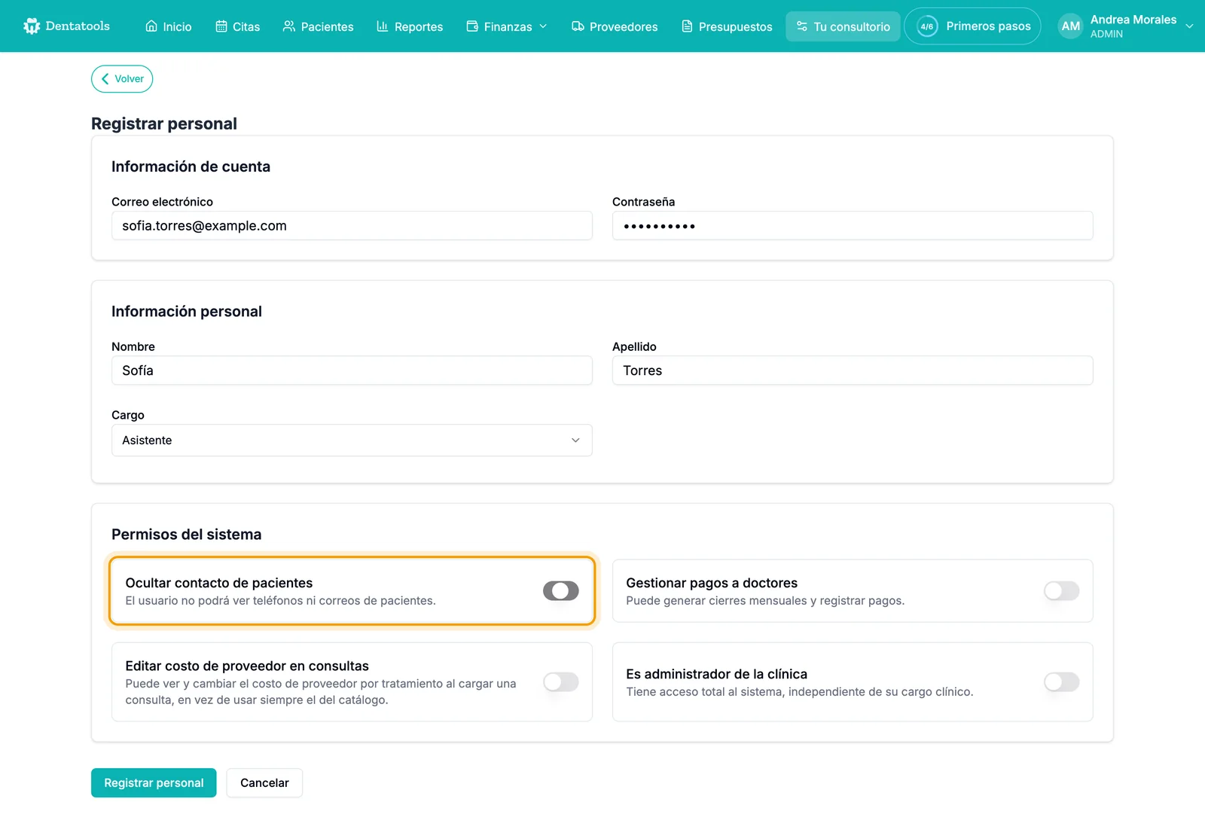
Task: Open the Presupuestos menu item
Action: pyautogui.click(x=727, y=26)
